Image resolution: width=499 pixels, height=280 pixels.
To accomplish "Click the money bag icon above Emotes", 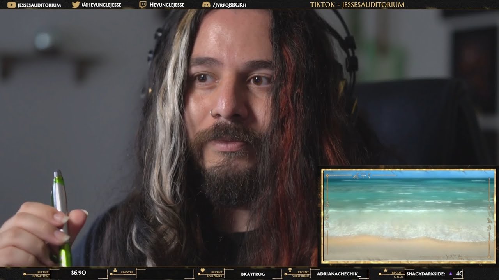I will tap(115, 270).
